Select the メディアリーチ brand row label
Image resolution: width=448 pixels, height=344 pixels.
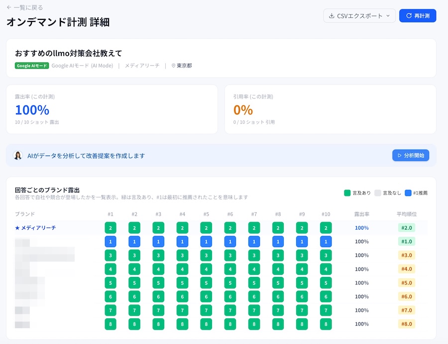(38, 228)
